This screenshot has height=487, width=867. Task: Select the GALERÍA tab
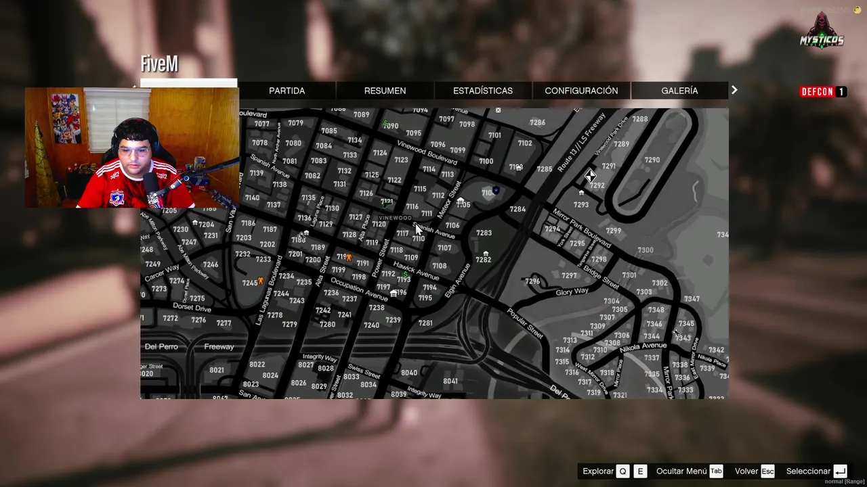click(679, 91)
